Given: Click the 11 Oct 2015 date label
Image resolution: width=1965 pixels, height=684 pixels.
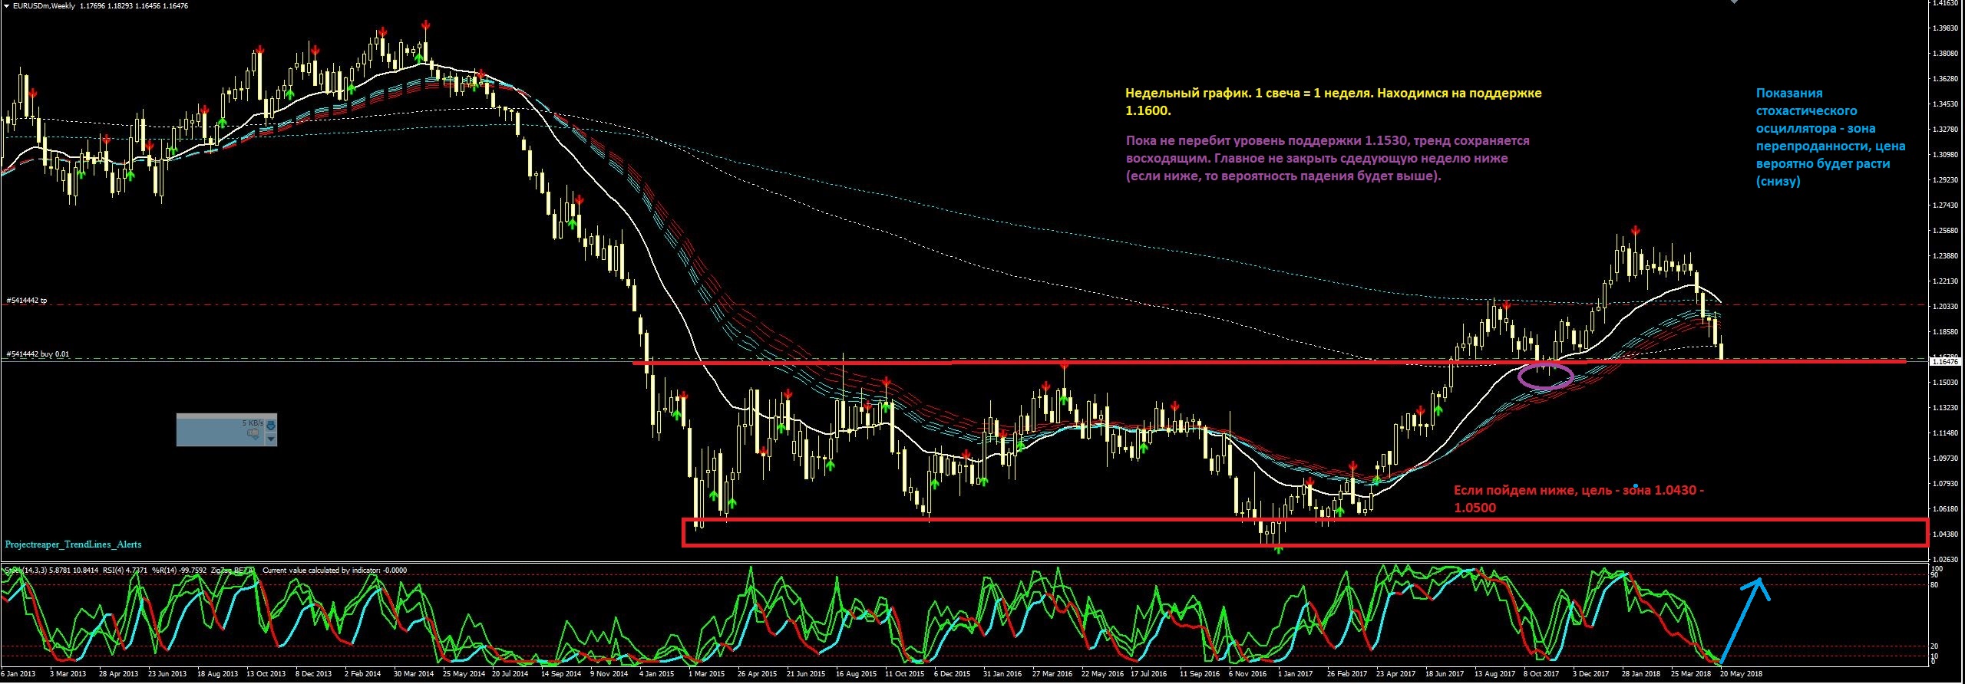Looking at the screenshot, I should (x=904, y=674).
